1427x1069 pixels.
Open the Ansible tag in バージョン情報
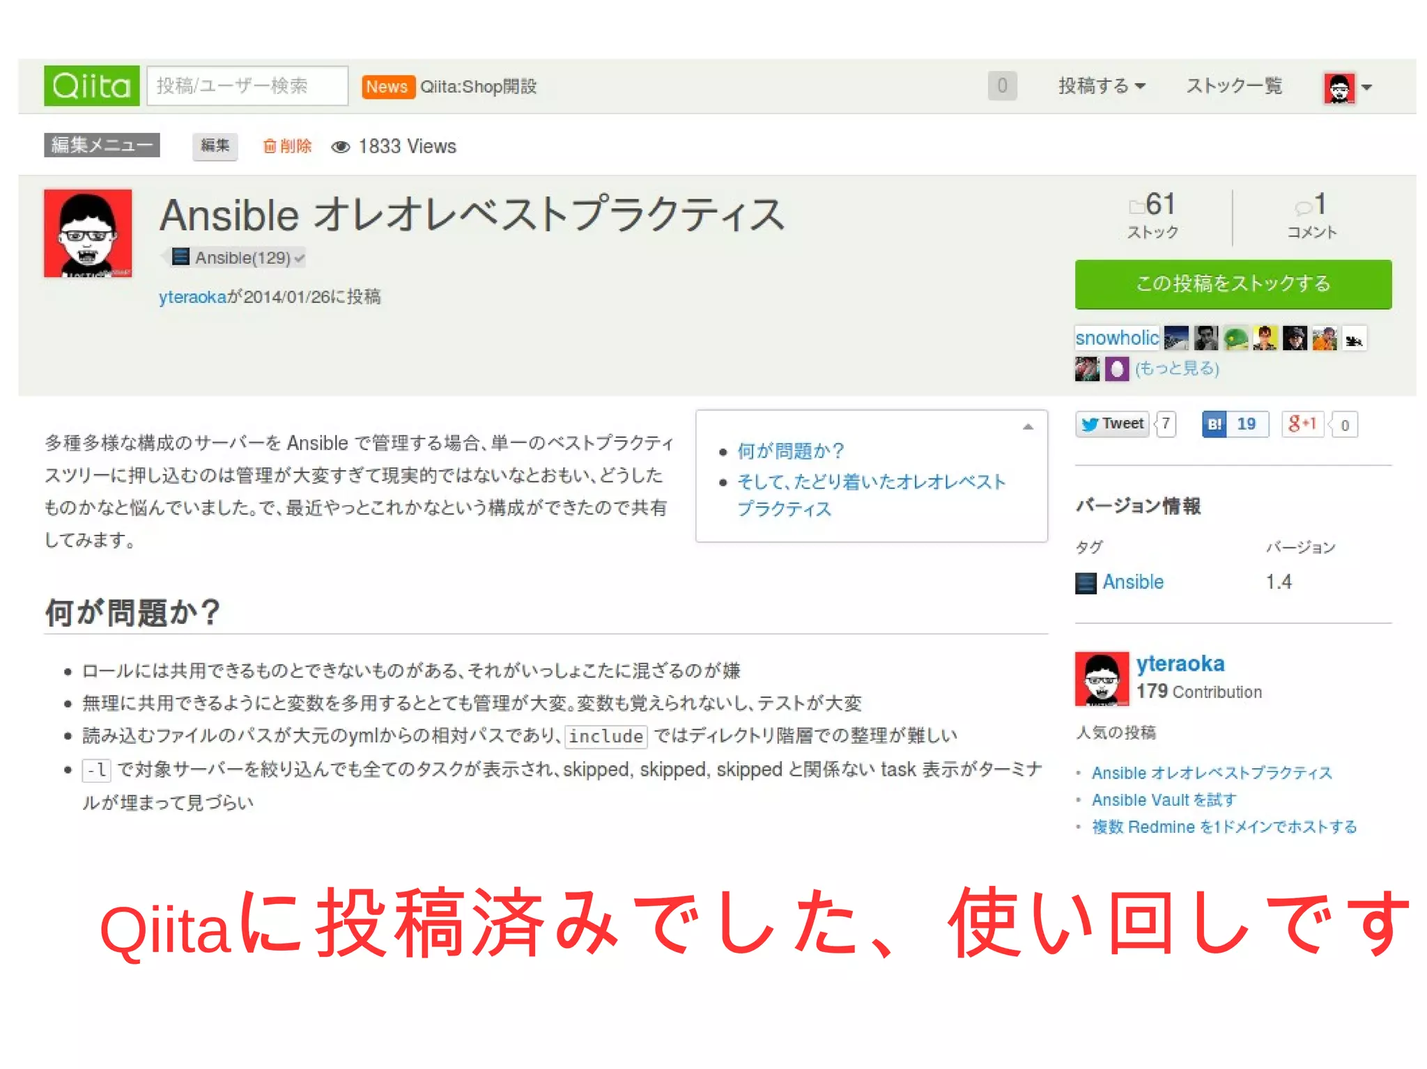click(x=1133, y=582)
